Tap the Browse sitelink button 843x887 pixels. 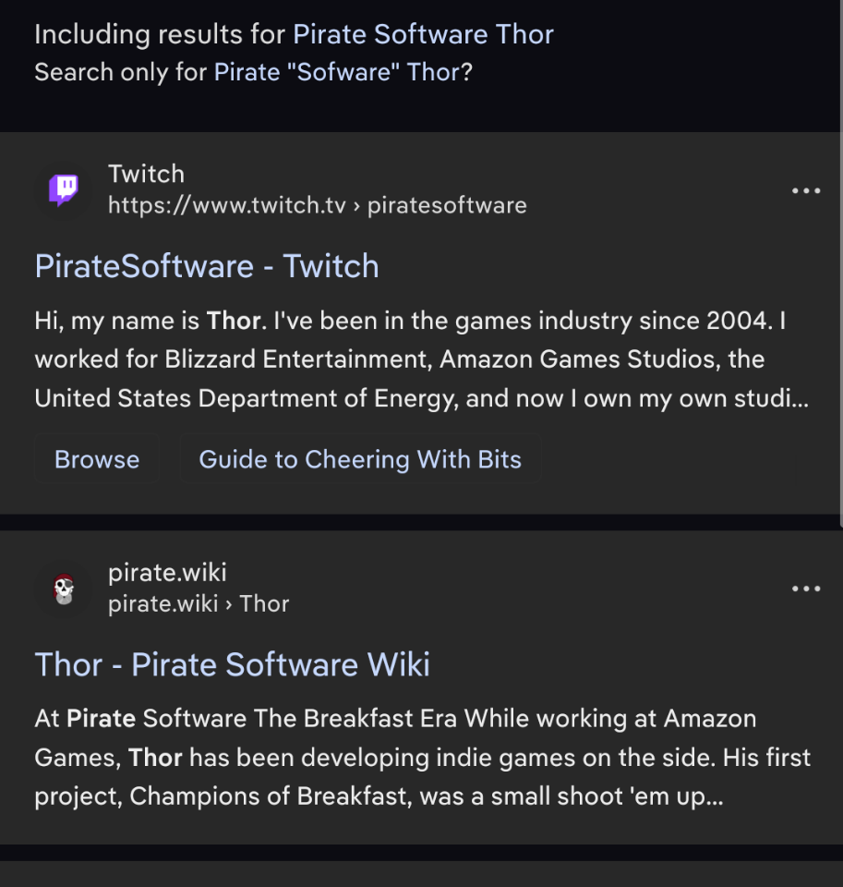pos(97,460)
